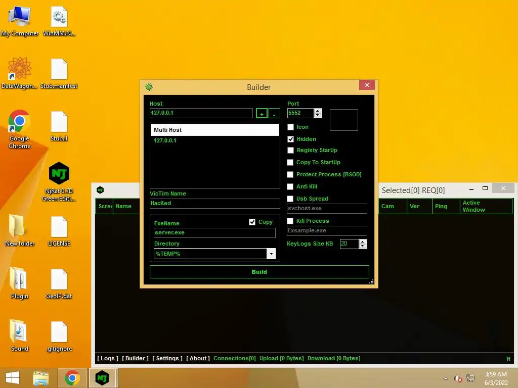This screenshot has width=518, height=388.
Task: Click the Ping column header
Action: pos(446,206)
